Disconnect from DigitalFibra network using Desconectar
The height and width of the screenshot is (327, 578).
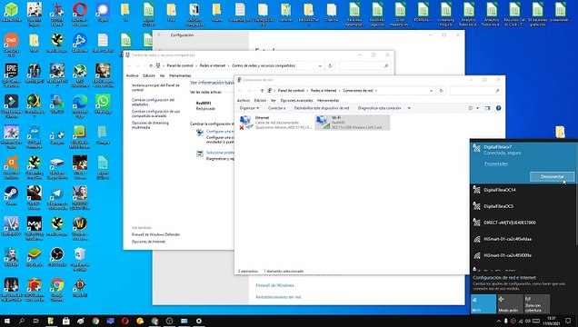552,177
